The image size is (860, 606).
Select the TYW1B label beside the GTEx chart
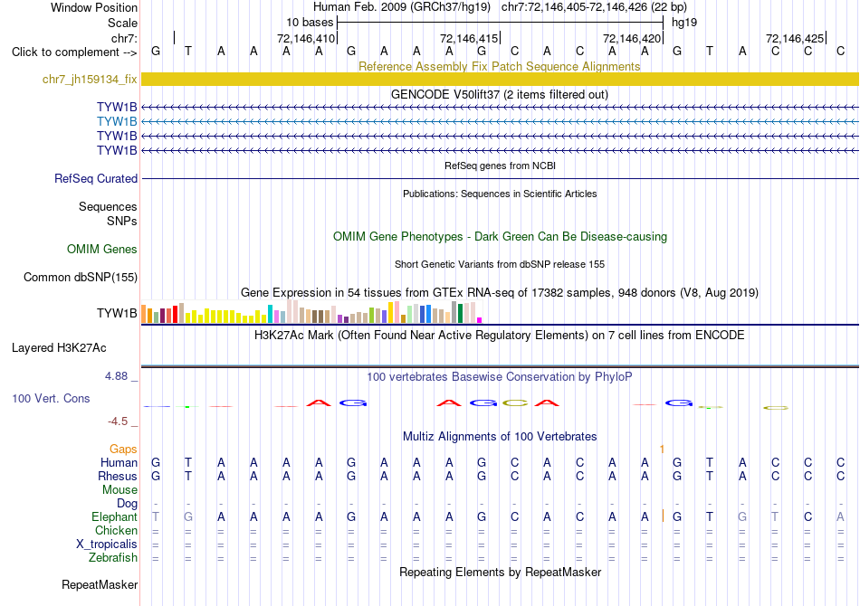pyautogui.click(x=117, y=313)
